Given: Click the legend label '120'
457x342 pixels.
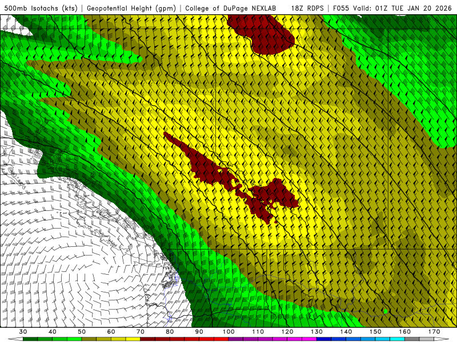Looking at the screenshot, I should click(287, 332).
